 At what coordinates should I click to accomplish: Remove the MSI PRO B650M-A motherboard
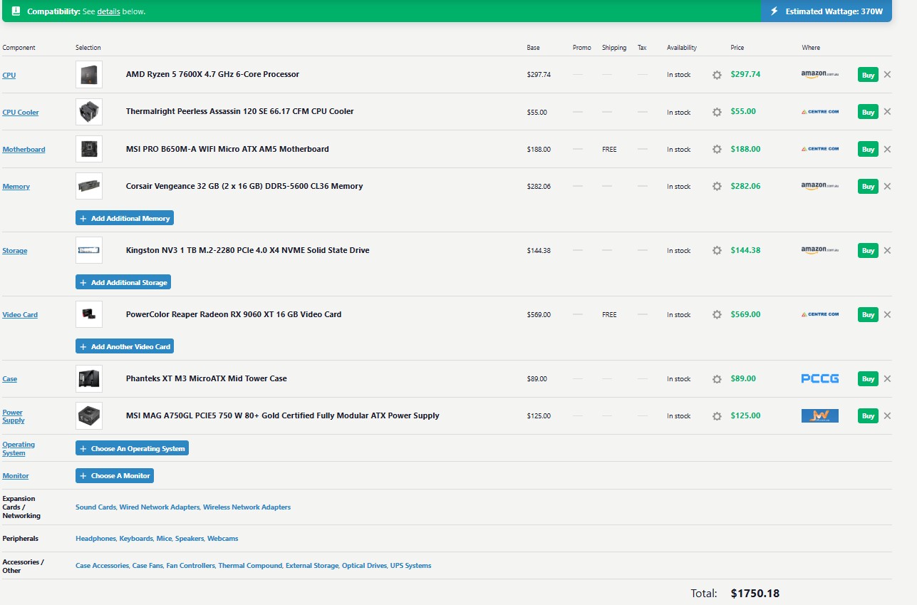tap(887, 149)
